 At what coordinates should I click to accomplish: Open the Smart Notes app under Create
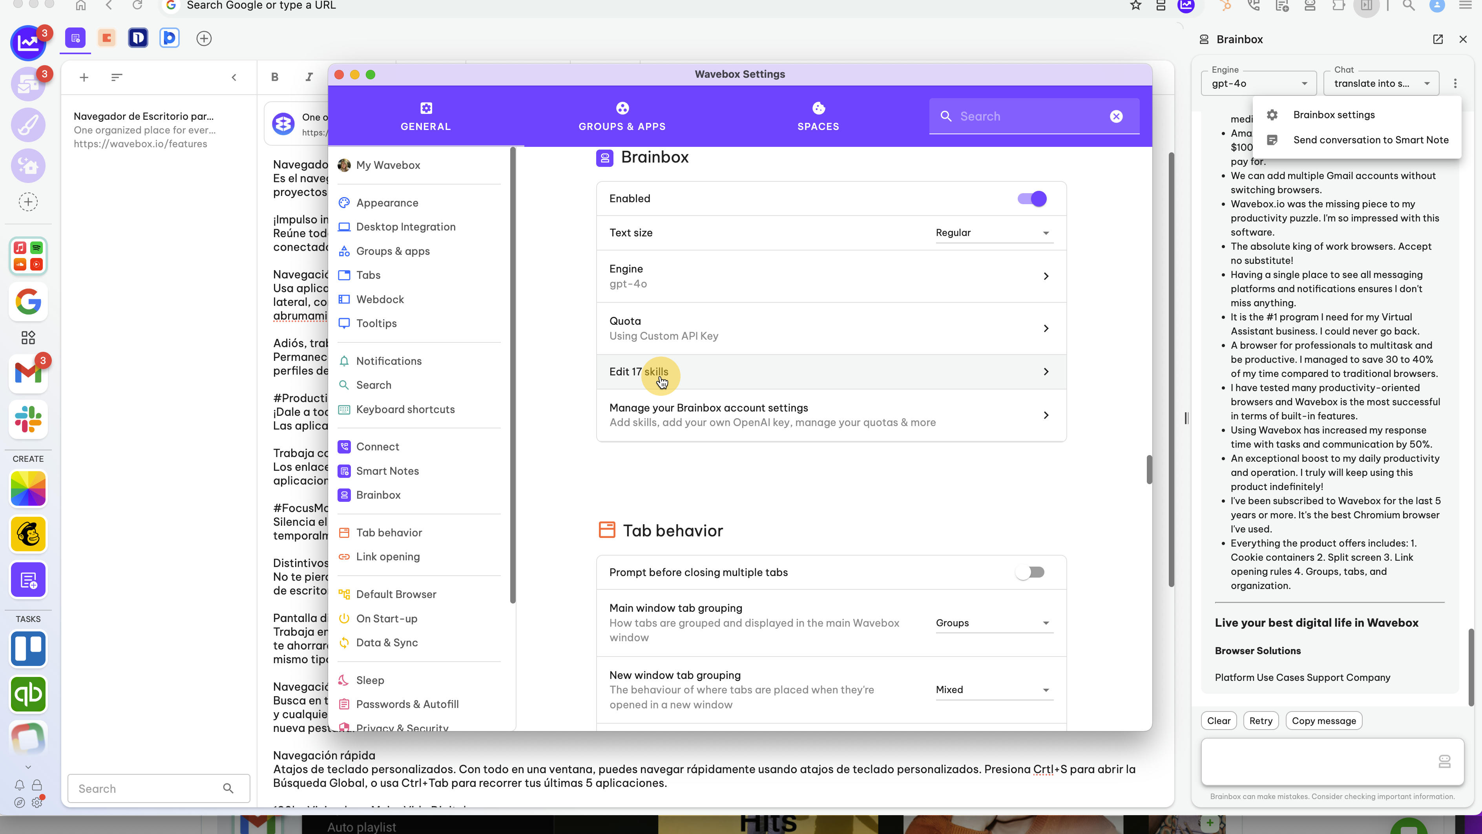[28, 580]
